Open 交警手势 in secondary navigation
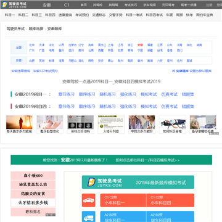The width and height of the screenshot is (222, 222). (115, 15)
